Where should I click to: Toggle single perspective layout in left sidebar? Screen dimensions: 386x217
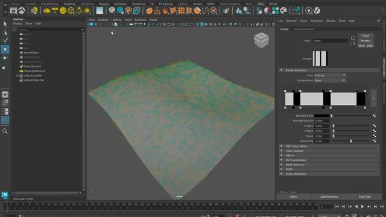click(5, 95)
